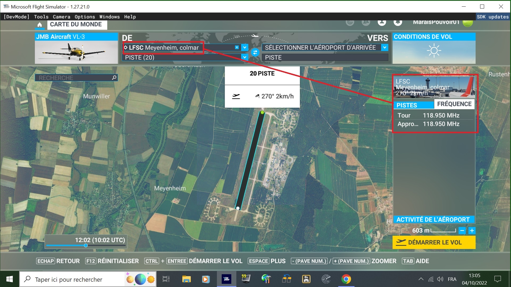
Task: Swap departure and arrival airports icon
Action: tap(255, 52)
